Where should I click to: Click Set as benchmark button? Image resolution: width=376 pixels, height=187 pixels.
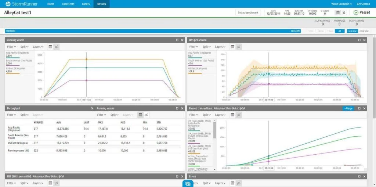248,12
